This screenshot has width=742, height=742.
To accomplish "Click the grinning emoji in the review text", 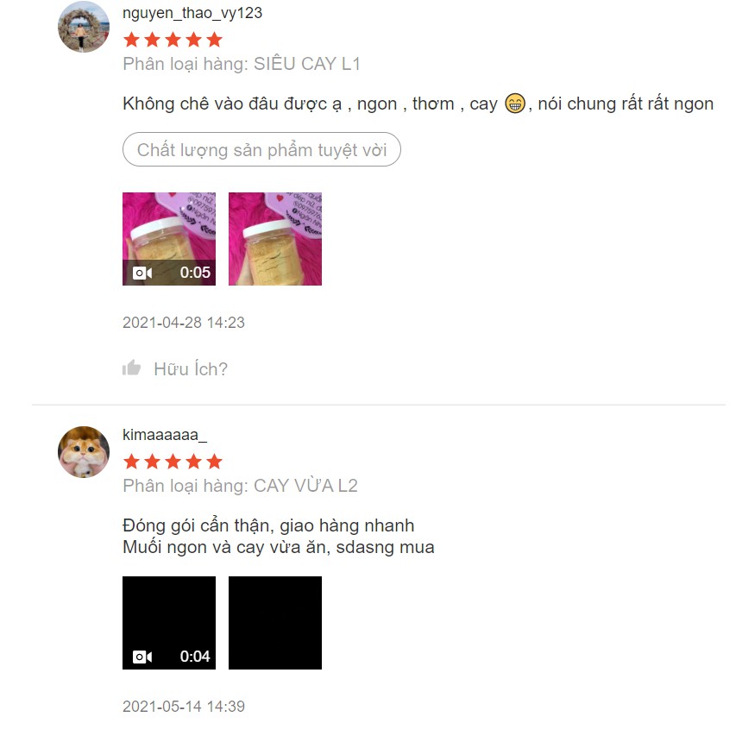I will (515, 104).
